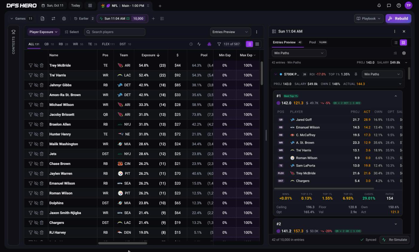Open the document notes icon beside Games
Screen dimensions: 419x252
[42, 19]
